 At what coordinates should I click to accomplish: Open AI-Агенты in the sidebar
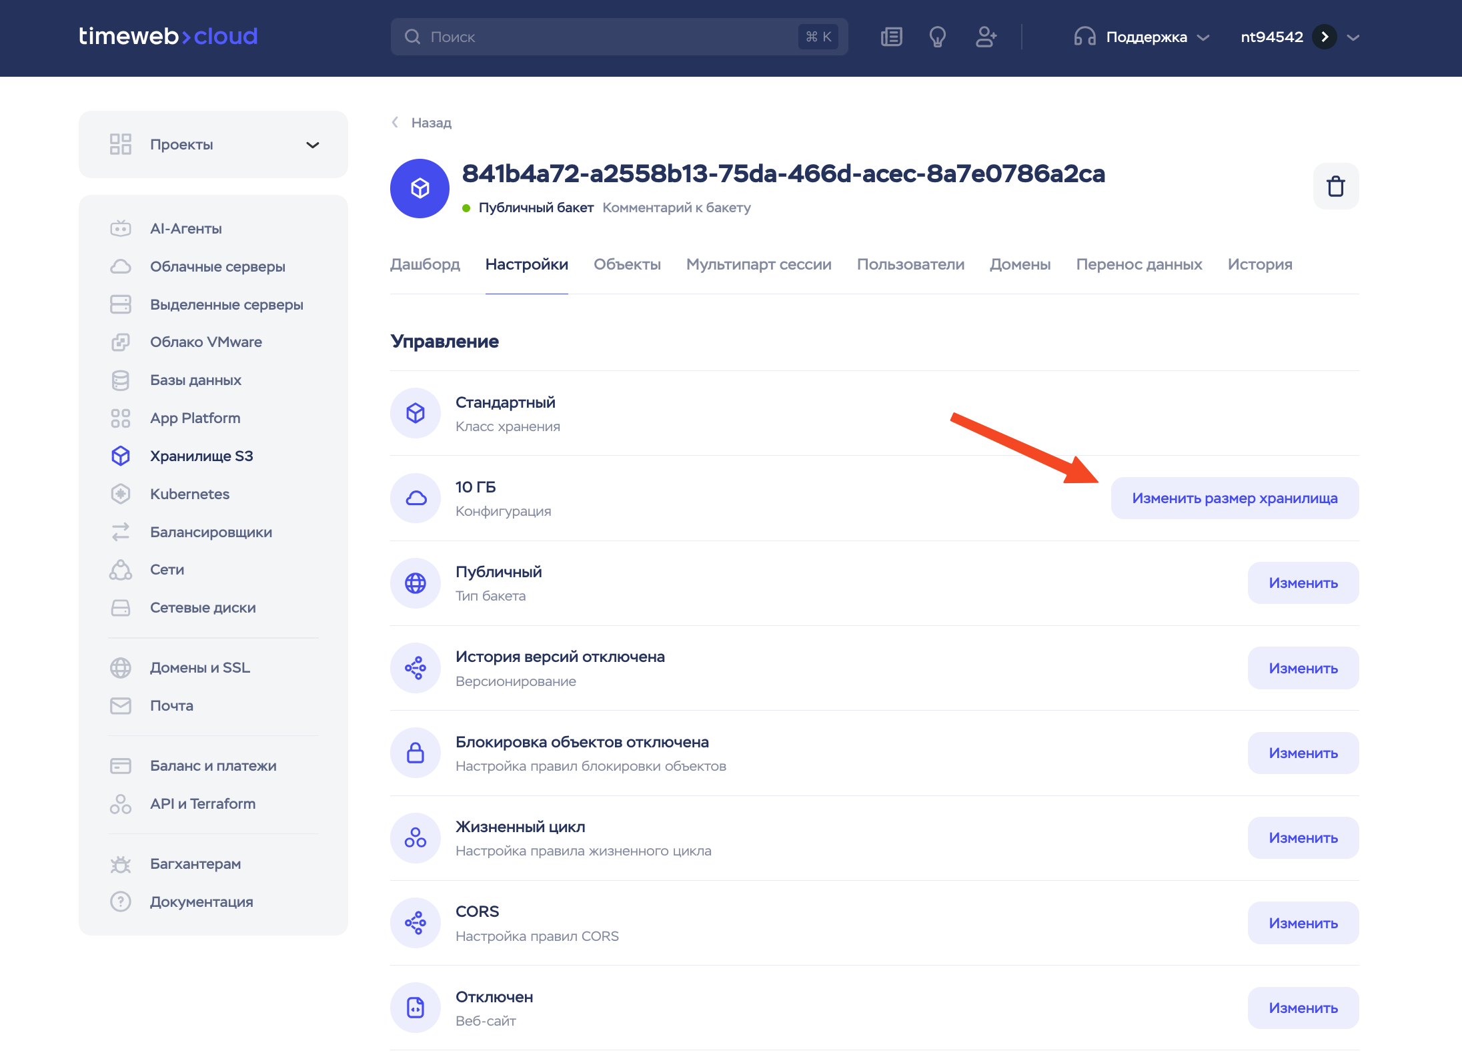point(185,228)
